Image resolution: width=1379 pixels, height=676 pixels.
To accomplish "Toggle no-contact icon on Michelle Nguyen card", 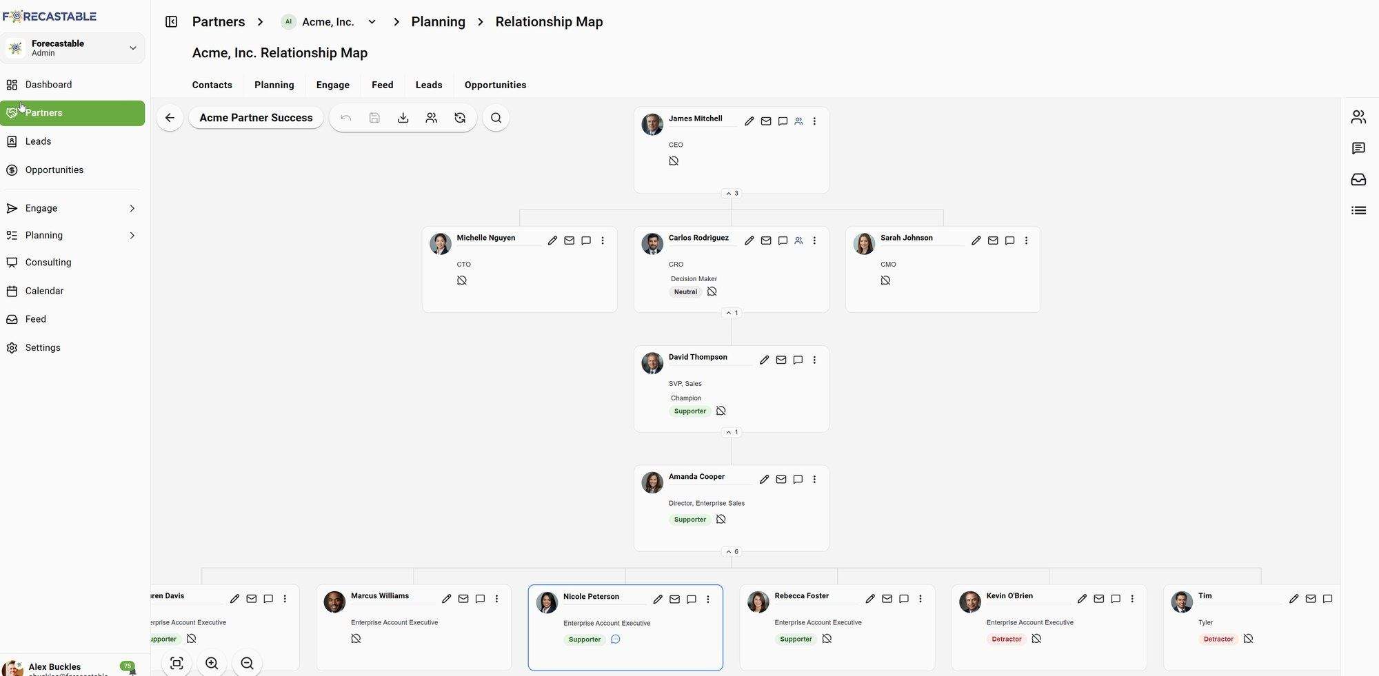I will coord(462,280).
